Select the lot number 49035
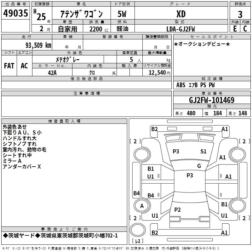 coord(15,14)
